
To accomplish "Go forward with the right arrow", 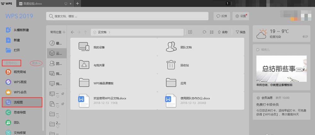I will click(79, 32).
